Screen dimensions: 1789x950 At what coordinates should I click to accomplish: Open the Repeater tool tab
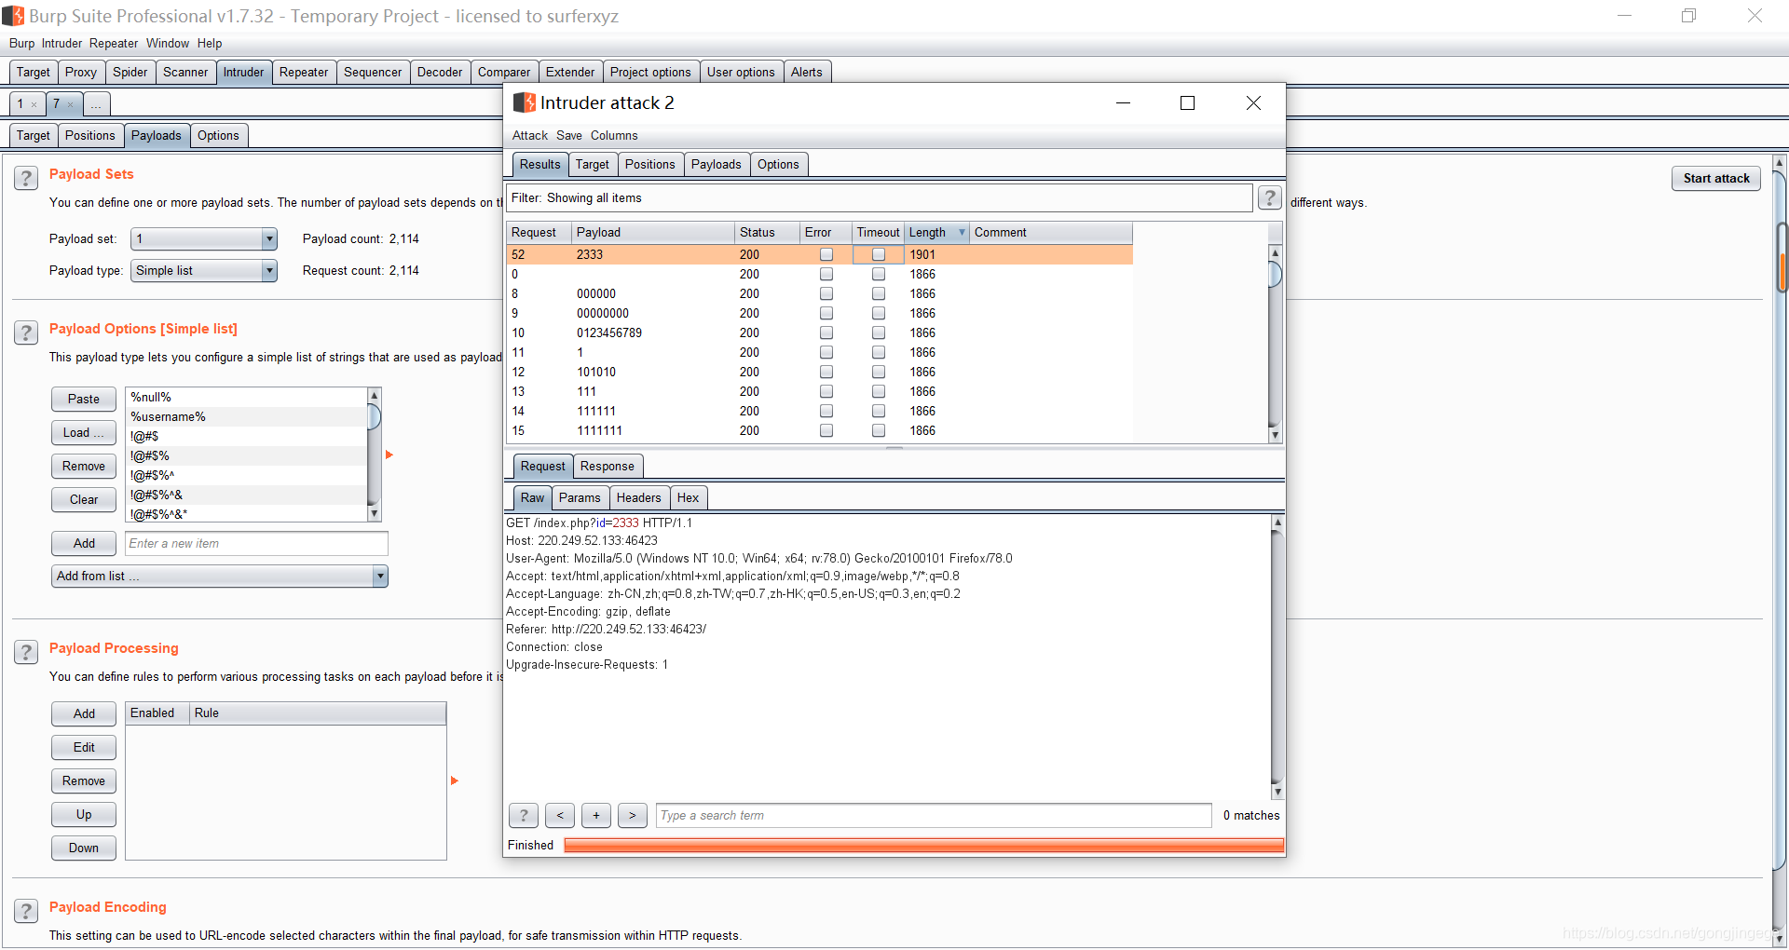pyautogui.click(x=304, y=72)
